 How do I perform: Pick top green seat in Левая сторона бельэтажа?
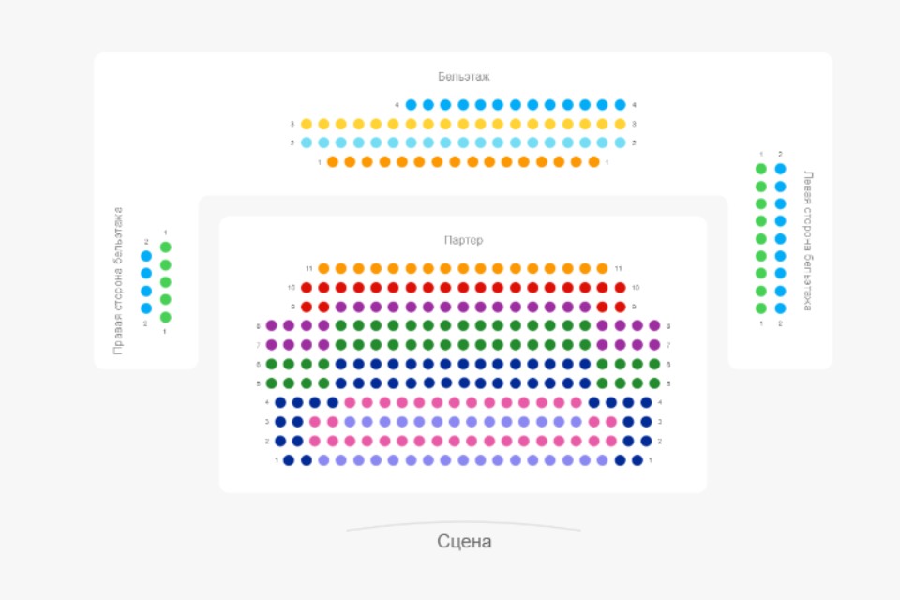pyautogui.click(x=761, y=169)
